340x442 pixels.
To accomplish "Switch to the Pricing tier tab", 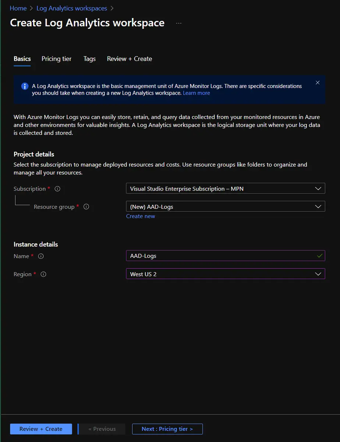I will coord(56,59).
